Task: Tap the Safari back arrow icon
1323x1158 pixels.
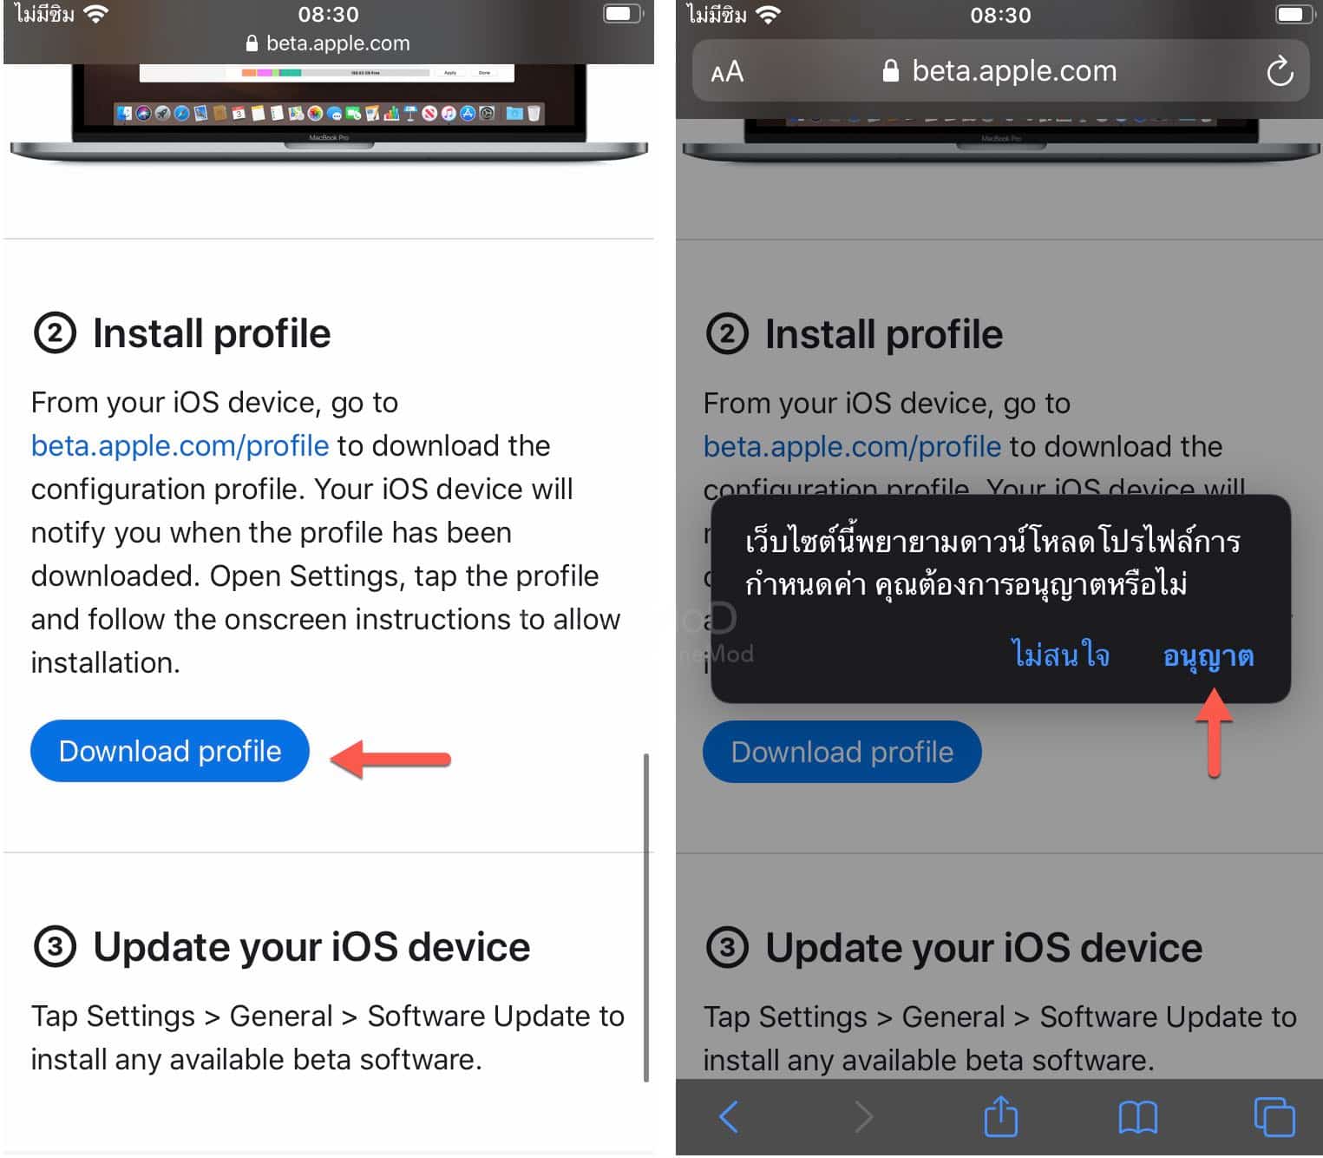Action: 729,1117
